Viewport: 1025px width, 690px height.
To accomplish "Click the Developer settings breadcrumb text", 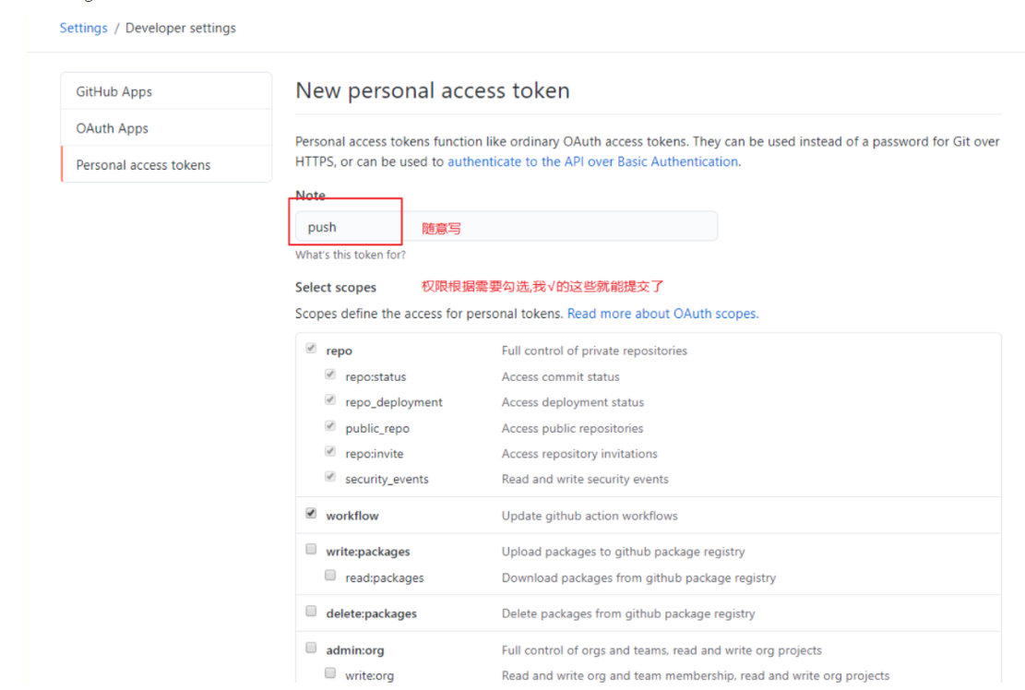I will [x=181, y=28].
